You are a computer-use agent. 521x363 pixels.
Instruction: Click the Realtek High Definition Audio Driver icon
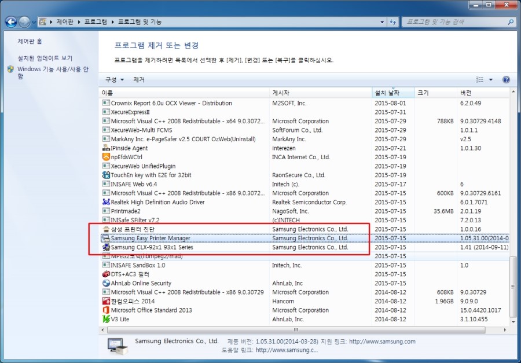tap(105, 202)
